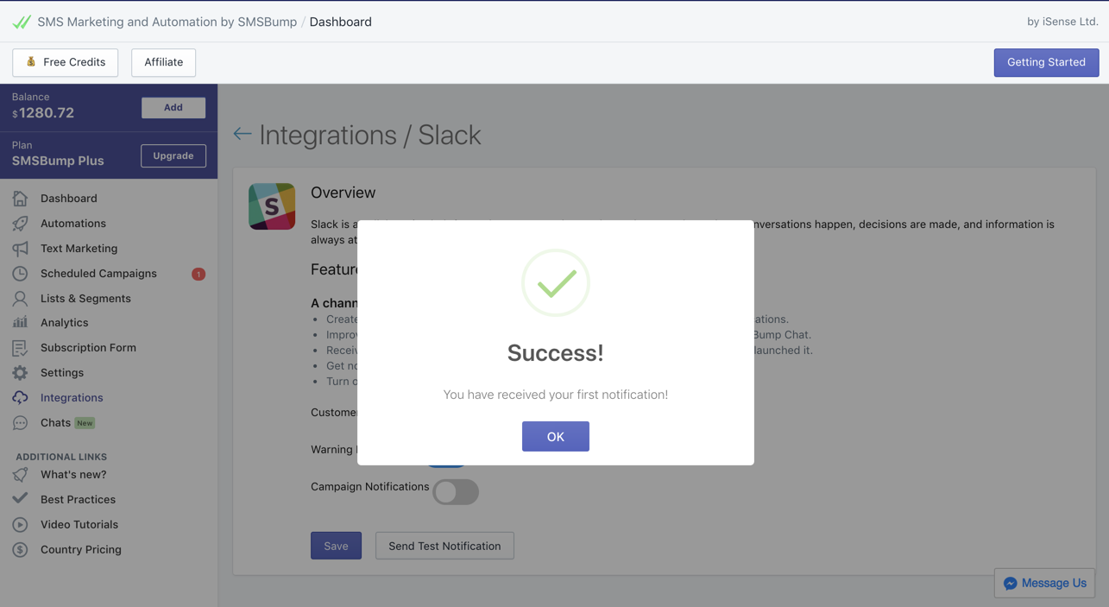Click the What's new rocket icon

coord(20,475)
